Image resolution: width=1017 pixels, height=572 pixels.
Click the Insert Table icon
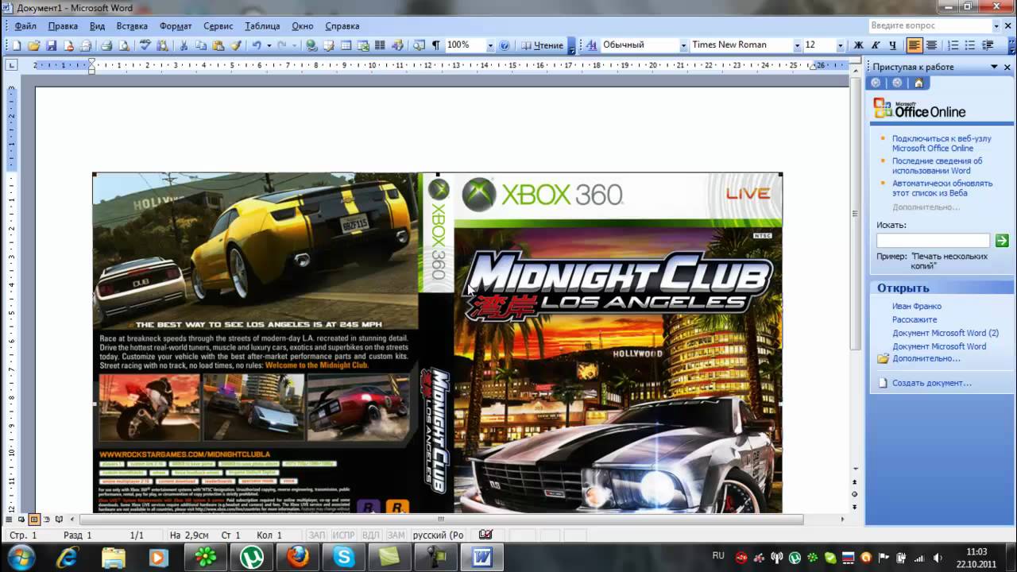pyautogui.click(x=346, y=45)
